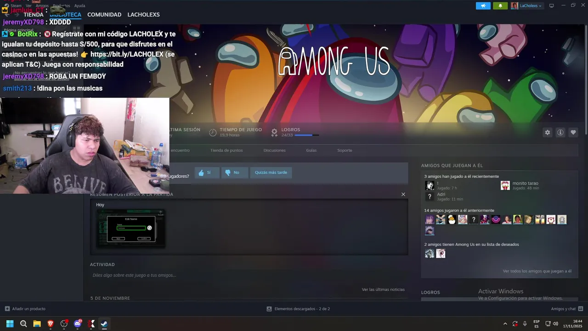Viewport: 588px width, 331px height.
Task: Click the LOGROS 24/33 trophy icon
Action: (274, 132)
